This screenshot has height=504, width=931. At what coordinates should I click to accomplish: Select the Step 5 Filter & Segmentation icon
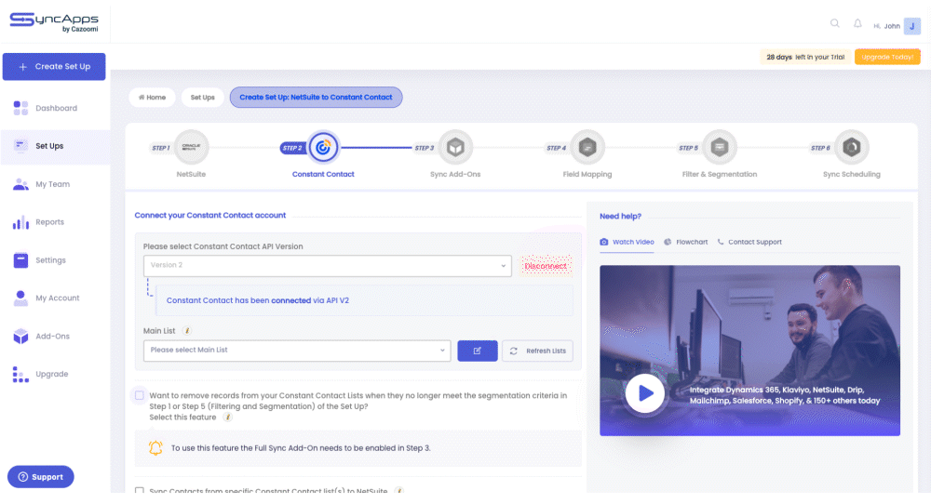tap(720, 147)
